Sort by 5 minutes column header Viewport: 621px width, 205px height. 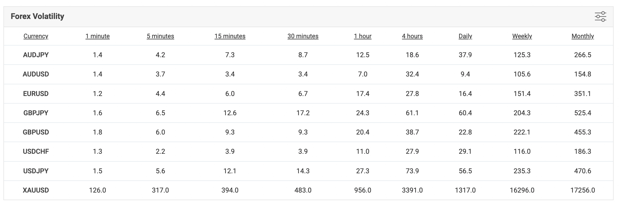160,36
